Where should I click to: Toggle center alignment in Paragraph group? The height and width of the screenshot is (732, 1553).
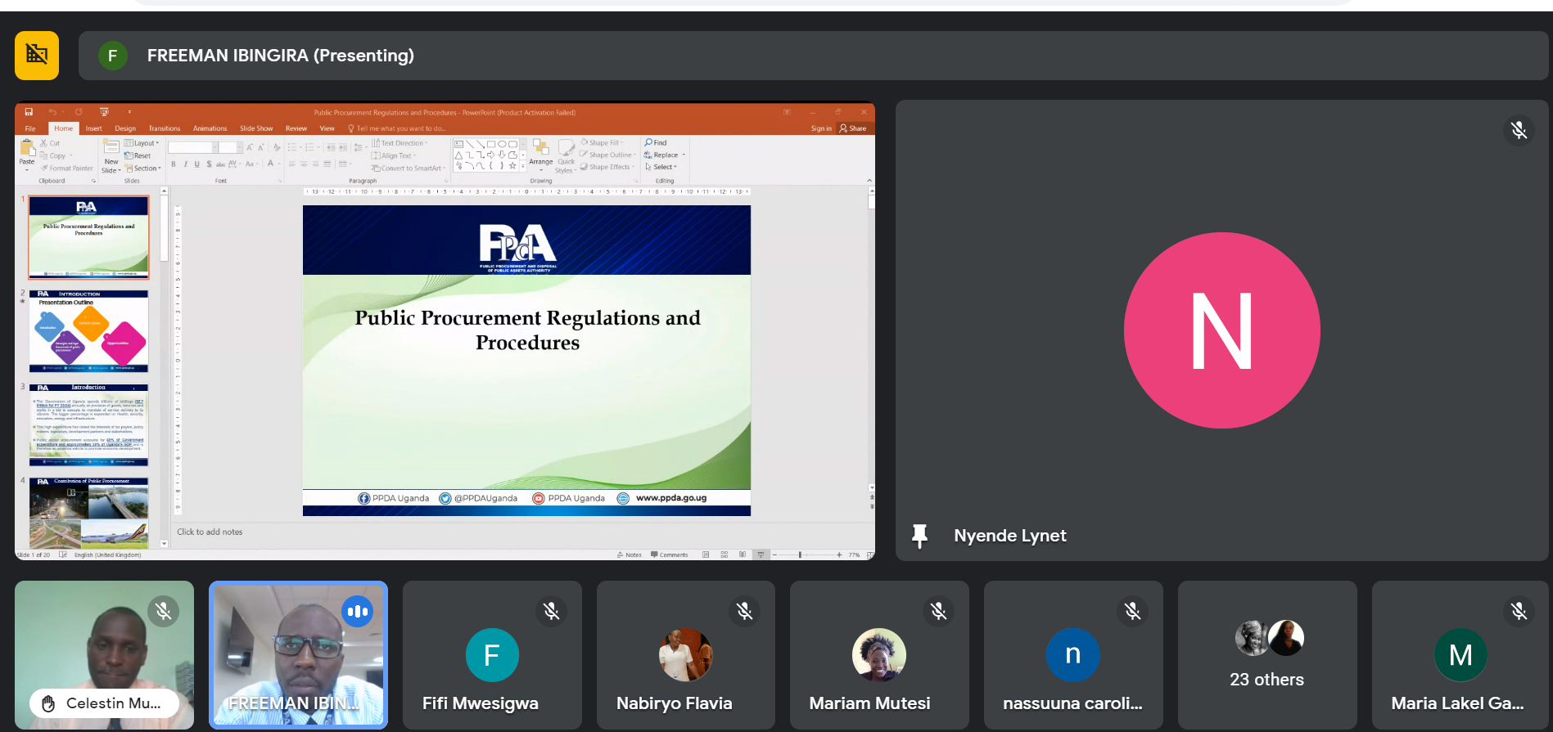click(304, 164)
